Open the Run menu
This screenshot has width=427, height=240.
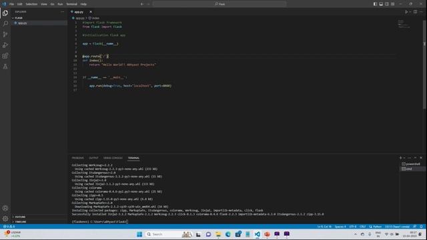click(60, 4)
